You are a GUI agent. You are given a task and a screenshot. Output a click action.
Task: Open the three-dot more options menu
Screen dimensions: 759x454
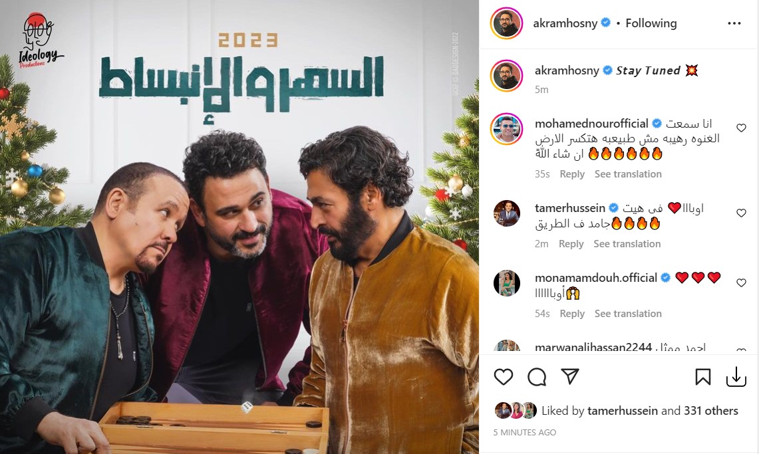click(734, 23)
